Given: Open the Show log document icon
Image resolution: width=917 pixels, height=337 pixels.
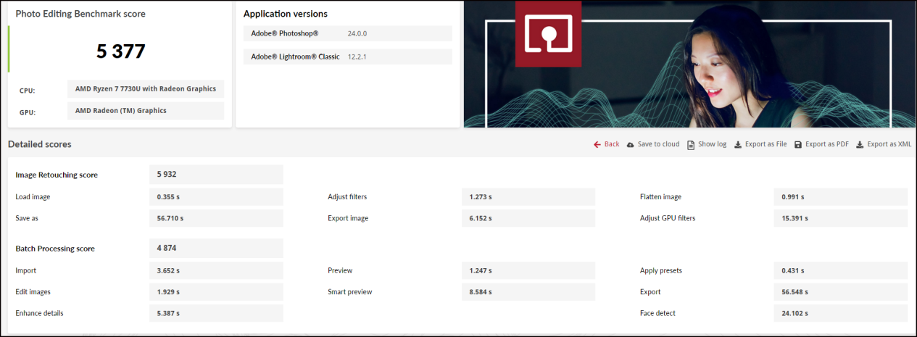Looking at the screenshot, I should point(691,144).
